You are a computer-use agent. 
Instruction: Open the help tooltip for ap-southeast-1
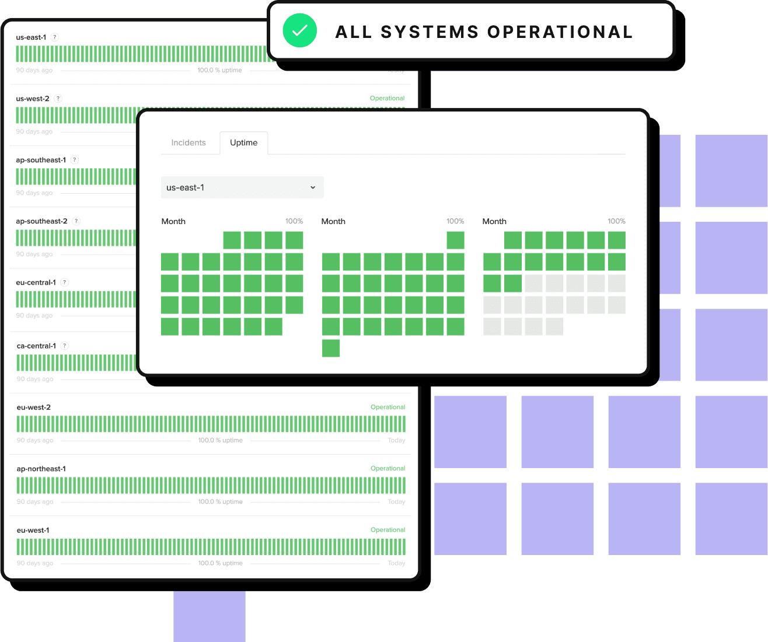coord(75,160)
